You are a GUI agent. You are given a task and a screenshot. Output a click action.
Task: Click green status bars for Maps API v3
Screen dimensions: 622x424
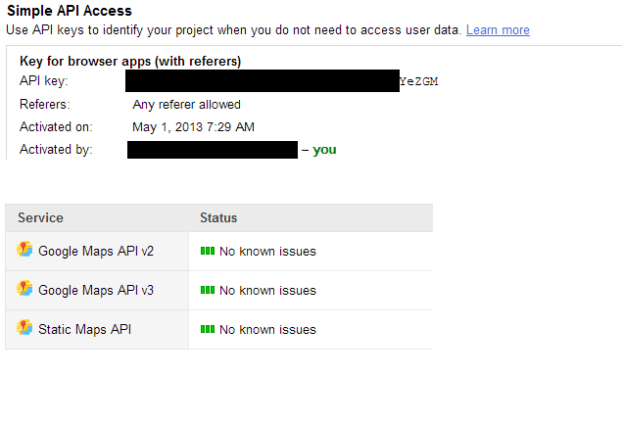(207, 291)
